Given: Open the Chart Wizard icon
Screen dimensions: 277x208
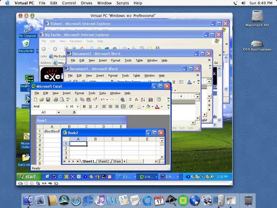Looking at the screenshot, I should (150, 100).
